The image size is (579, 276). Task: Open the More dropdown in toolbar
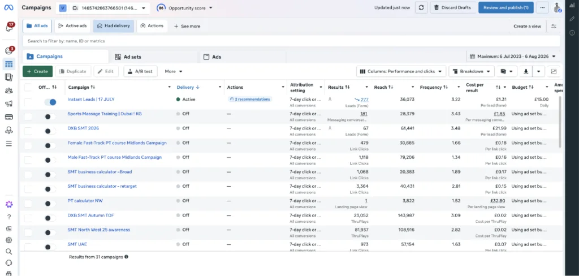(x=174, y=71)
